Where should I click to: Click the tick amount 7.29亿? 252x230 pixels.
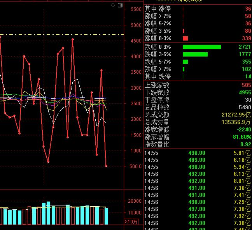tap(242, 202)
